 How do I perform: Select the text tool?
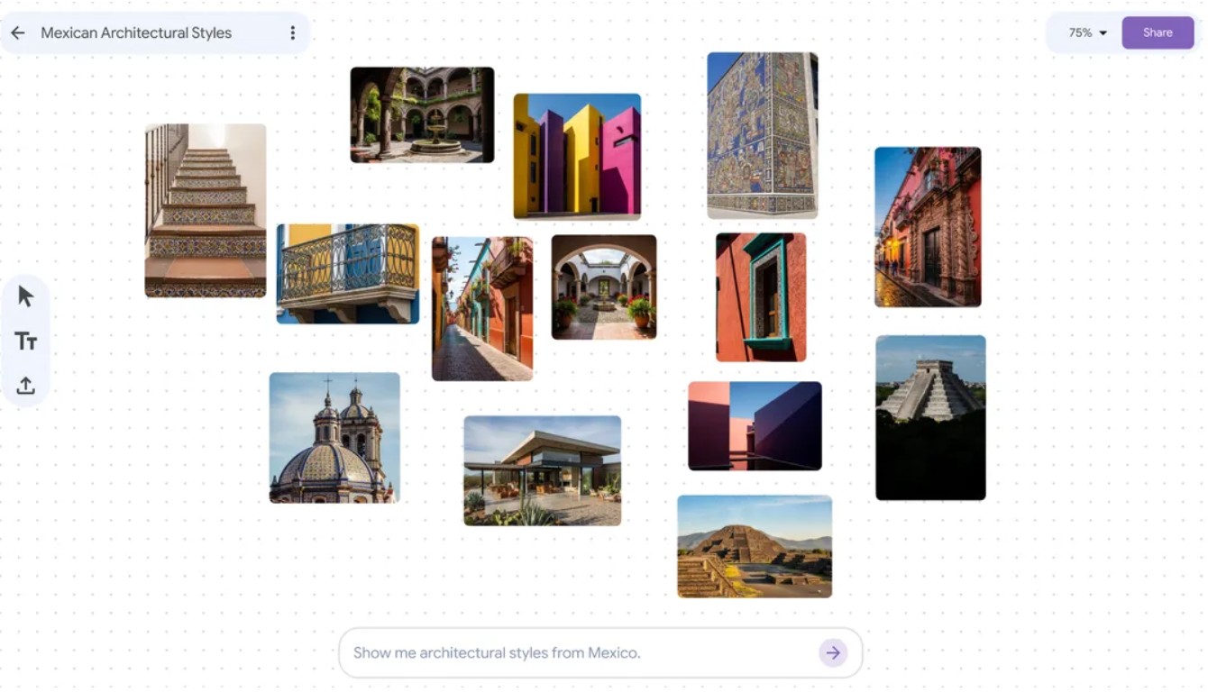26,341
